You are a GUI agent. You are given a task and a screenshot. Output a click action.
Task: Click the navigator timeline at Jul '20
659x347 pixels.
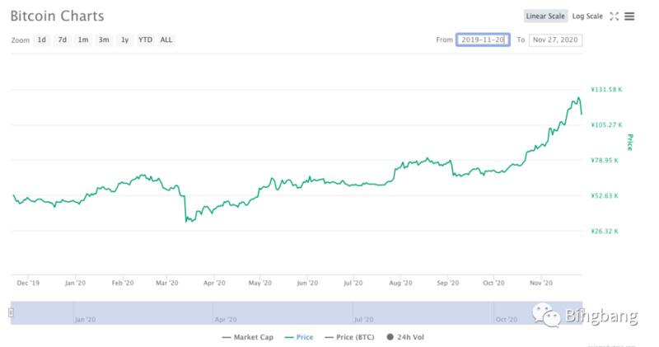click(x=363, y=317)
